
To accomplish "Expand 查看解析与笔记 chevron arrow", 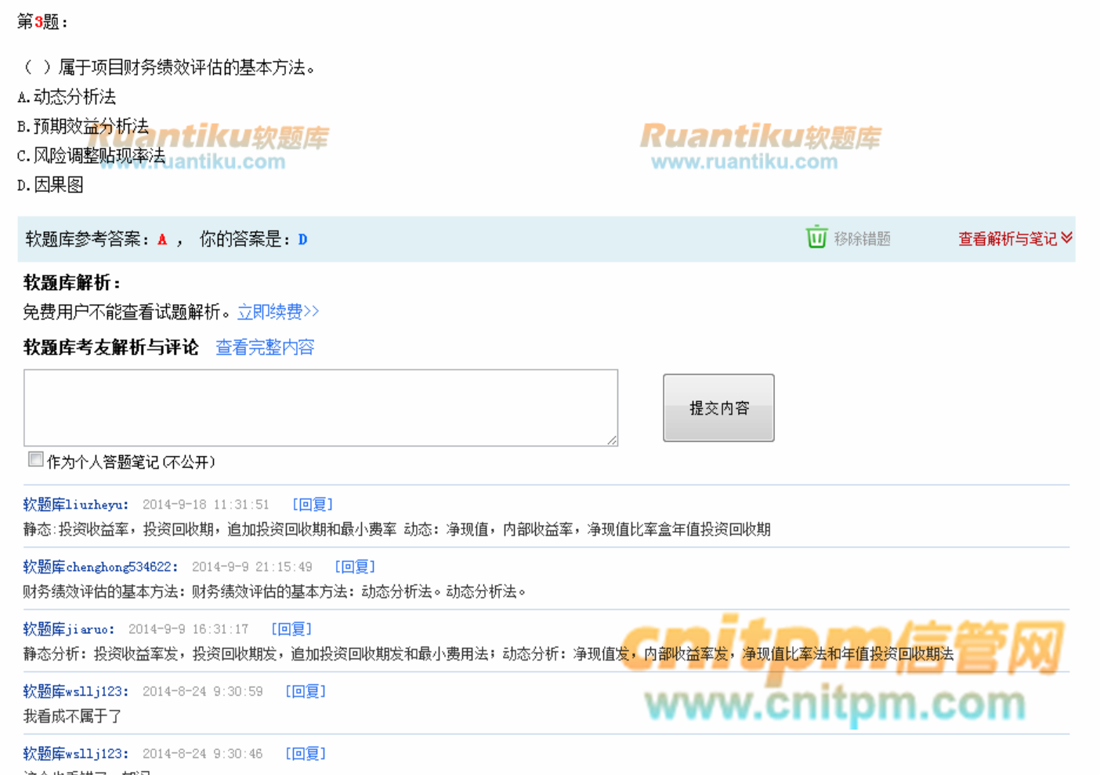I will (x=1066, y=238).
